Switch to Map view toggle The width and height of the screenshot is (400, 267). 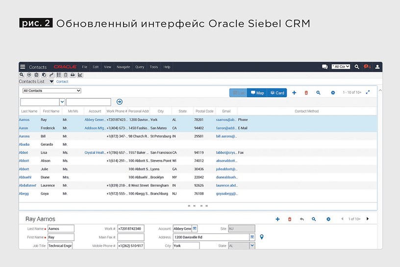(257, 93)
